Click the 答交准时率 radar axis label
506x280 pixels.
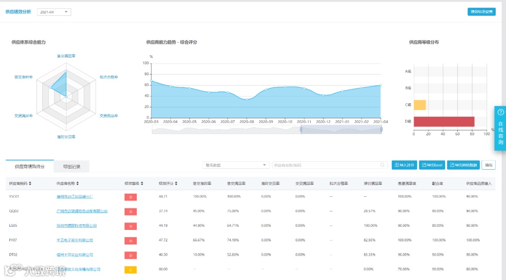click(23, 77)
